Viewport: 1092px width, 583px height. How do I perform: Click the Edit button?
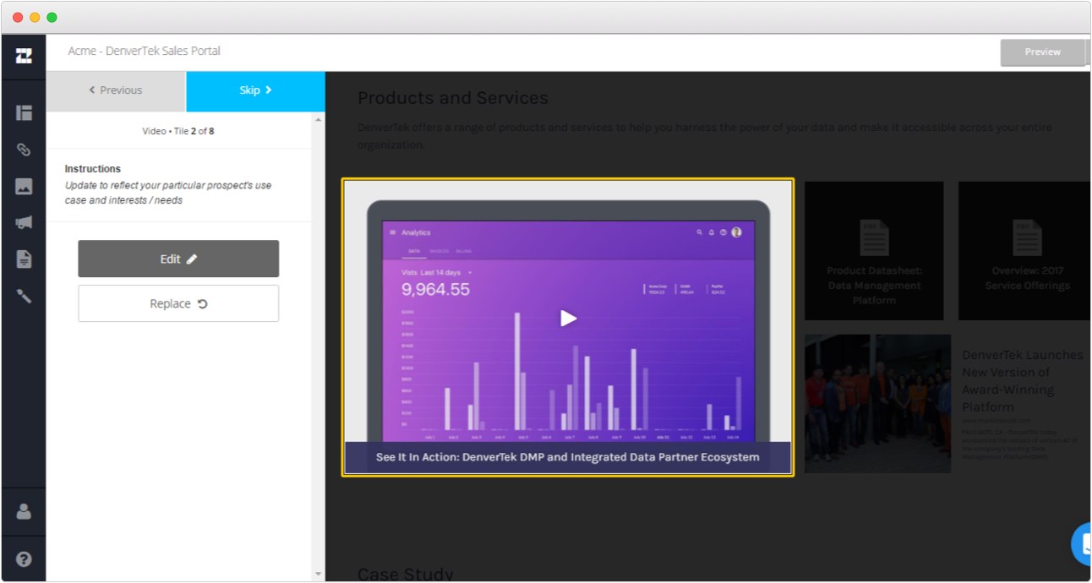(x=178, y=259)
